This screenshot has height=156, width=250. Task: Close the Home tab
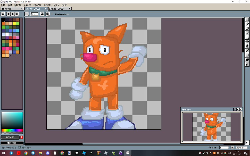click(22, 9)
